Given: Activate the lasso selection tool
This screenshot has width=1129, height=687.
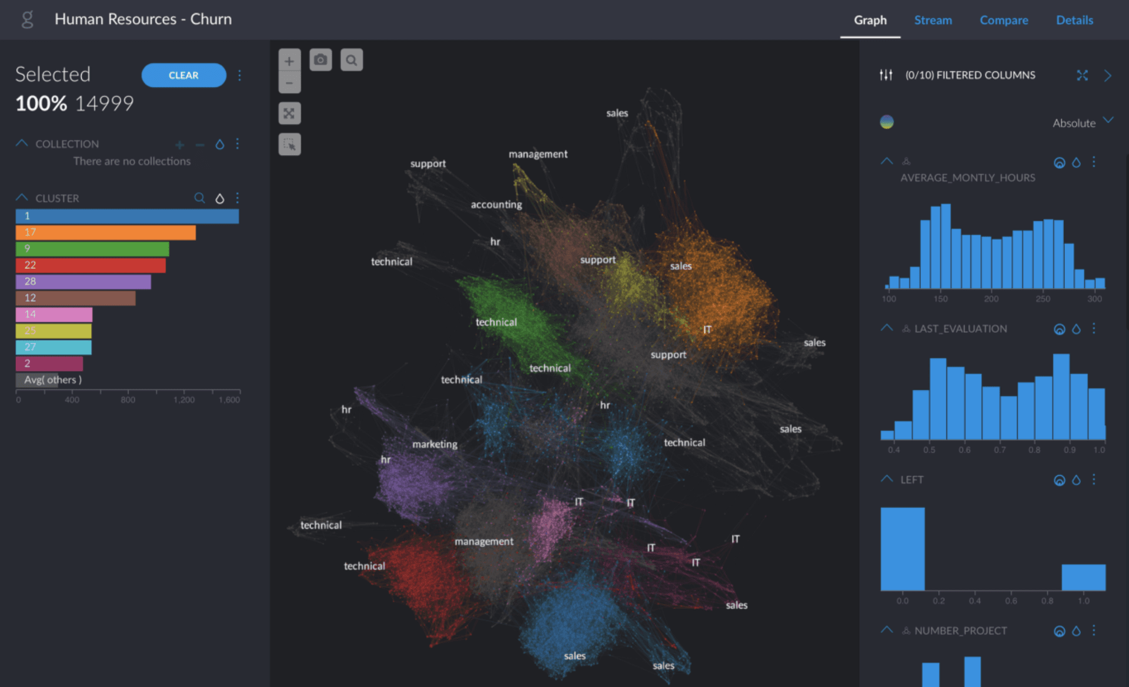Looking at the screenshot, I should point(289,144).
